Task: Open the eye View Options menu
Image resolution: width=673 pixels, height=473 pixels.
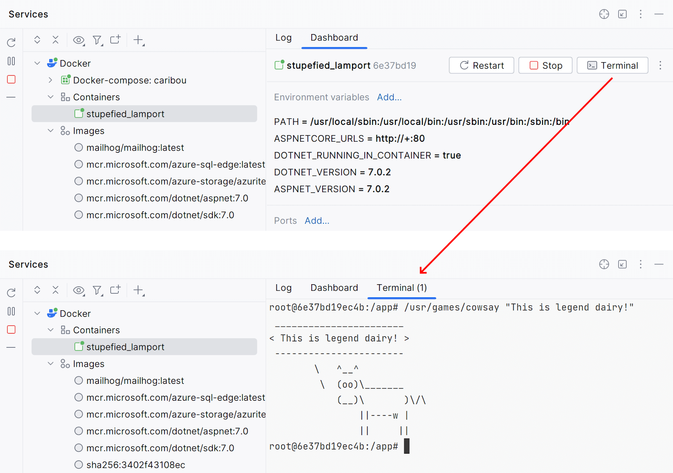Action: coord(78,40)
